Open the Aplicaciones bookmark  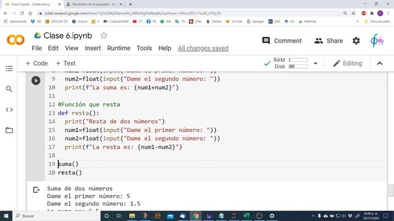coord(15,21)
